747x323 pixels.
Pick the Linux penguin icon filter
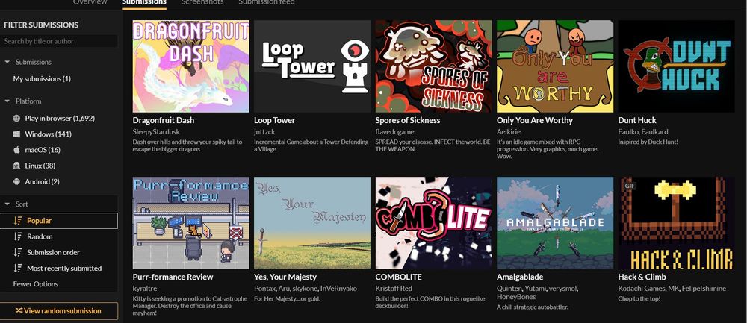click(x=16, y=166)
